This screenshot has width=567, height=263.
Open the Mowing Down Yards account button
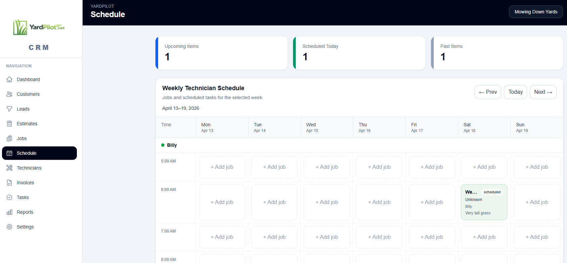point(535,12)
